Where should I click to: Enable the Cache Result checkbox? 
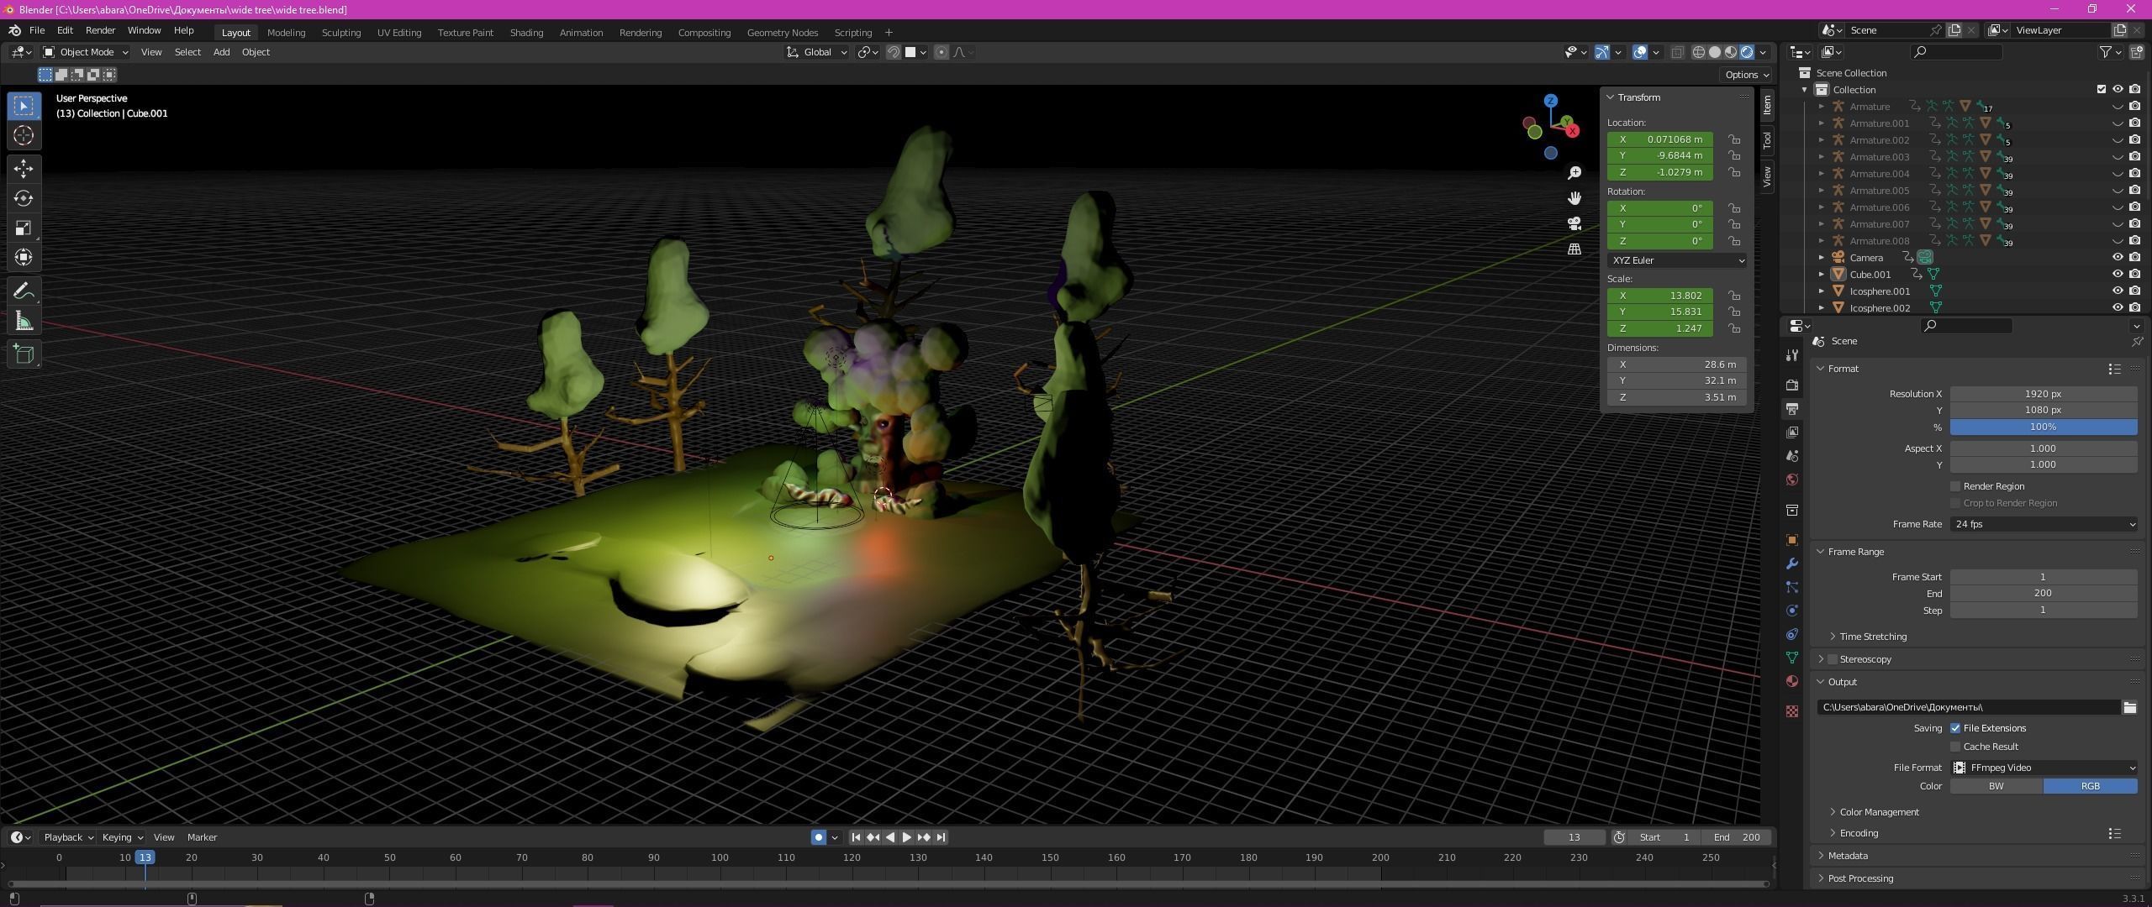point(1955,747)
